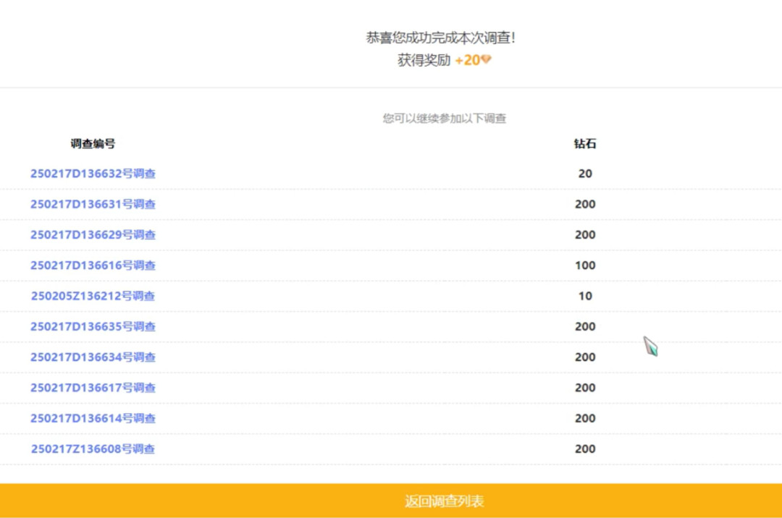Open survey 250217D136632号调查
The width and height of the screenshot is (782, 518).
pyautogui.click(x=92, y=174)
